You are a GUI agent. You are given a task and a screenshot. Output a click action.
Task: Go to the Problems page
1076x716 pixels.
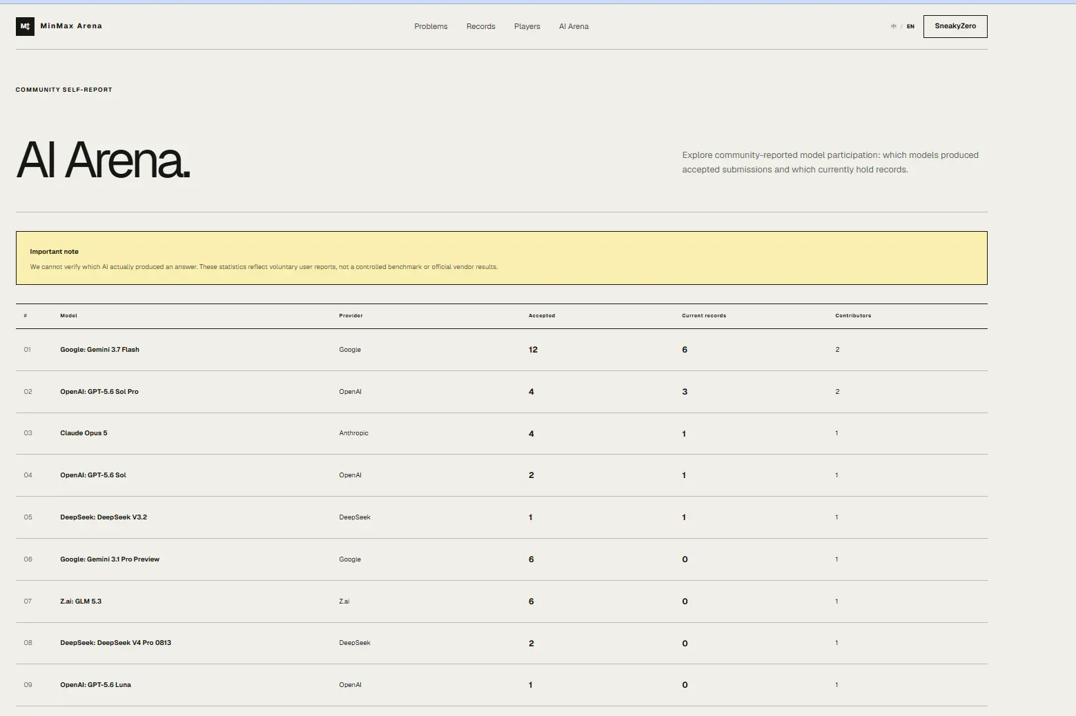(431, 26)
